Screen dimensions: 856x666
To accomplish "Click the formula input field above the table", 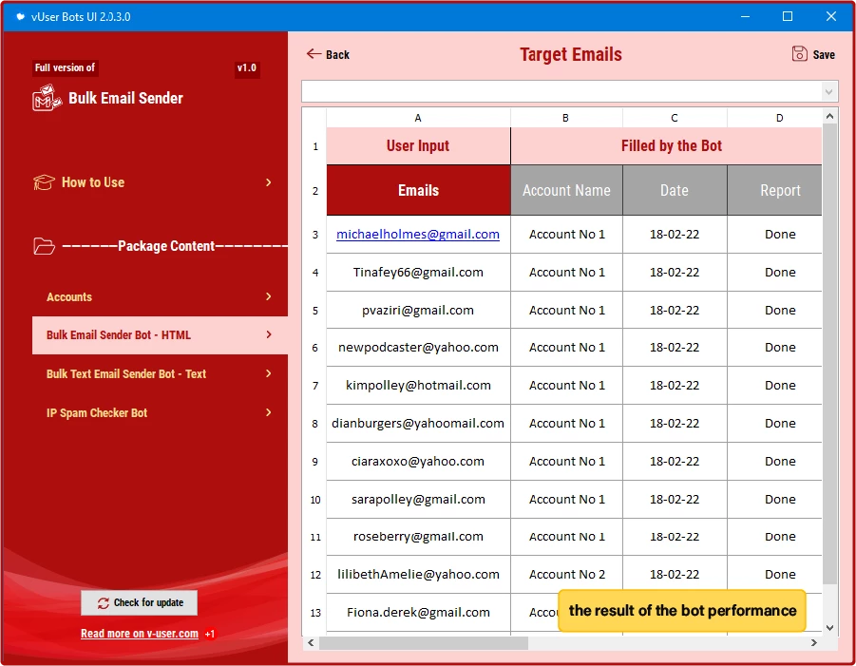I will pos(561,92).
